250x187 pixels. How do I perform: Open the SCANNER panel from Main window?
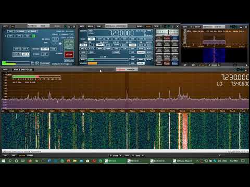[x=20, y=31]
